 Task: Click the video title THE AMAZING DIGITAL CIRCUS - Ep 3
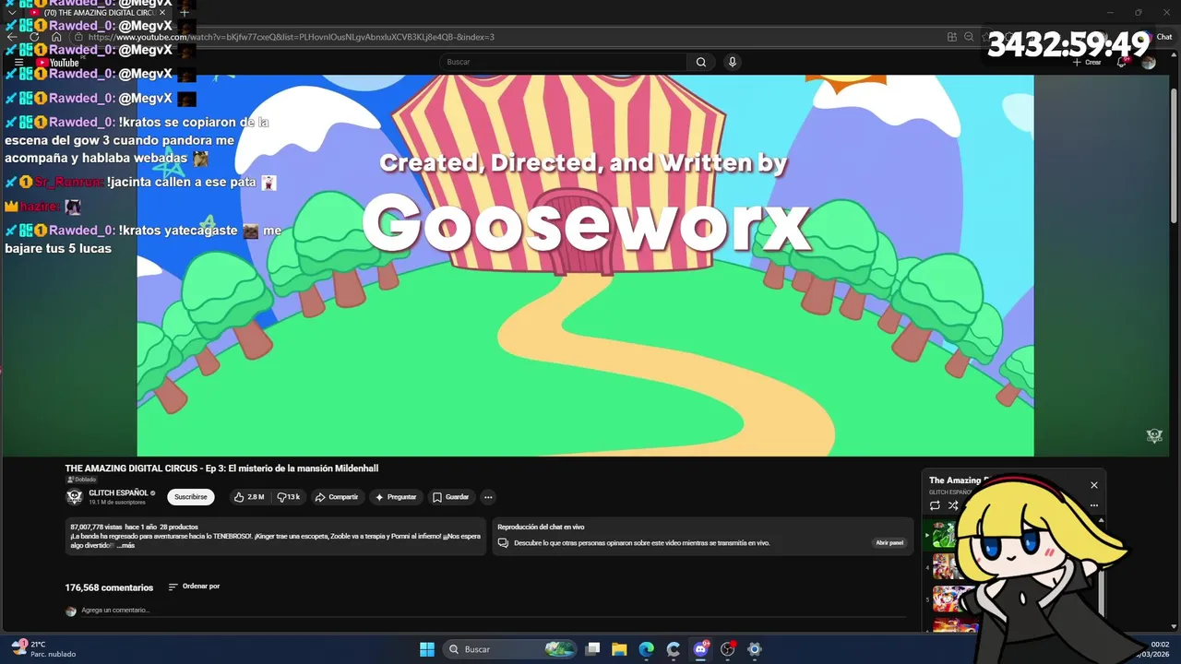point(221,468)
